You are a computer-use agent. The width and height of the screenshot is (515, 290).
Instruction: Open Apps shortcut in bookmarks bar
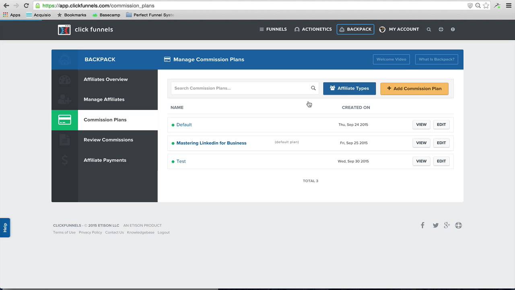tap(12, 15)
